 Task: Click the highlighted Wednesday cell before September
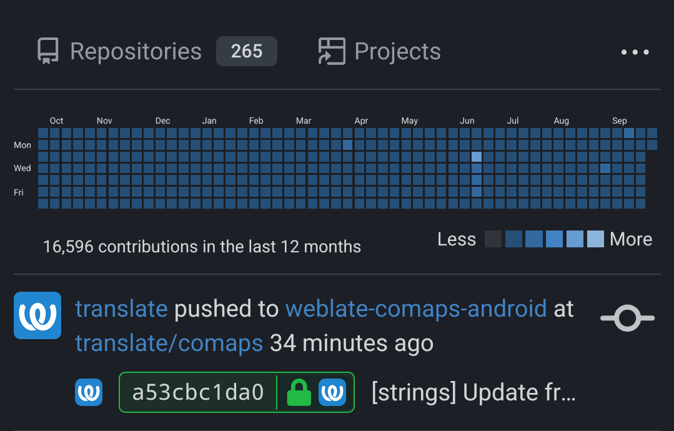(x=605, y=169)
